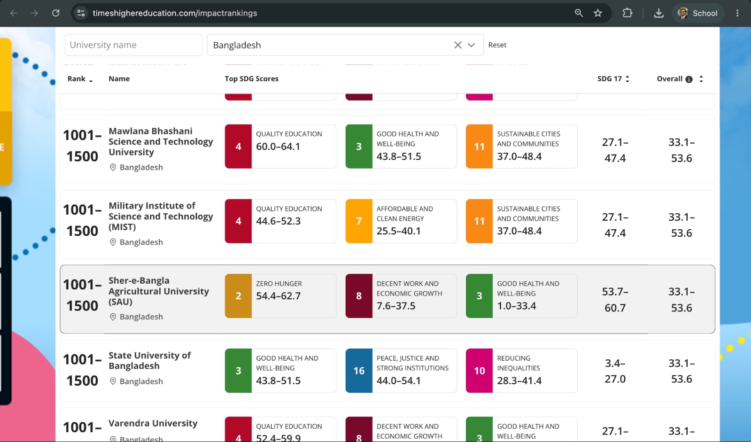The height and width of the screenshot is (442, 751).
Task: Open Military Institute of Science and Technology (MIST)
Action: tap(161, 216)
